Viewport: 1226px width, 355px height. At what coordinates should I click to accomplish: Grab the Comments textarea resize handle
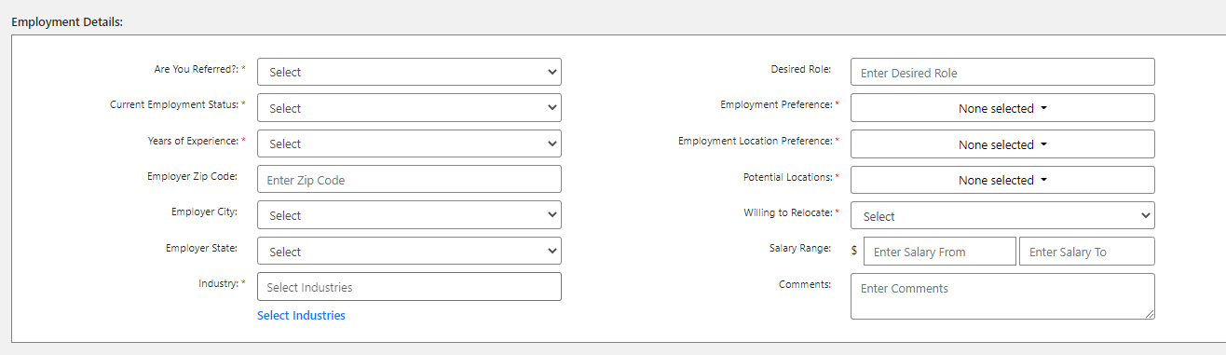point(1150,314)
